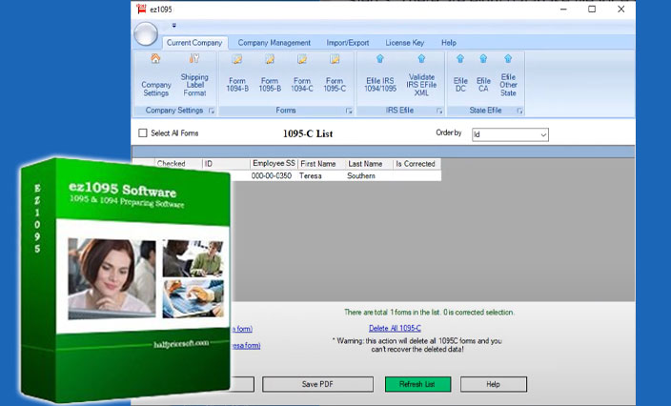Click the Help button at bottom
This screenshot has width=671, height=406.
[494, 384]
